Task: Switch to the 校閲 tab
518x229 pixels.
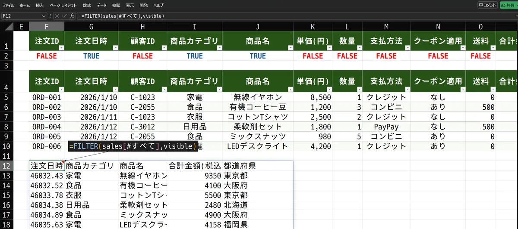Action: click(x=116, y=5)
